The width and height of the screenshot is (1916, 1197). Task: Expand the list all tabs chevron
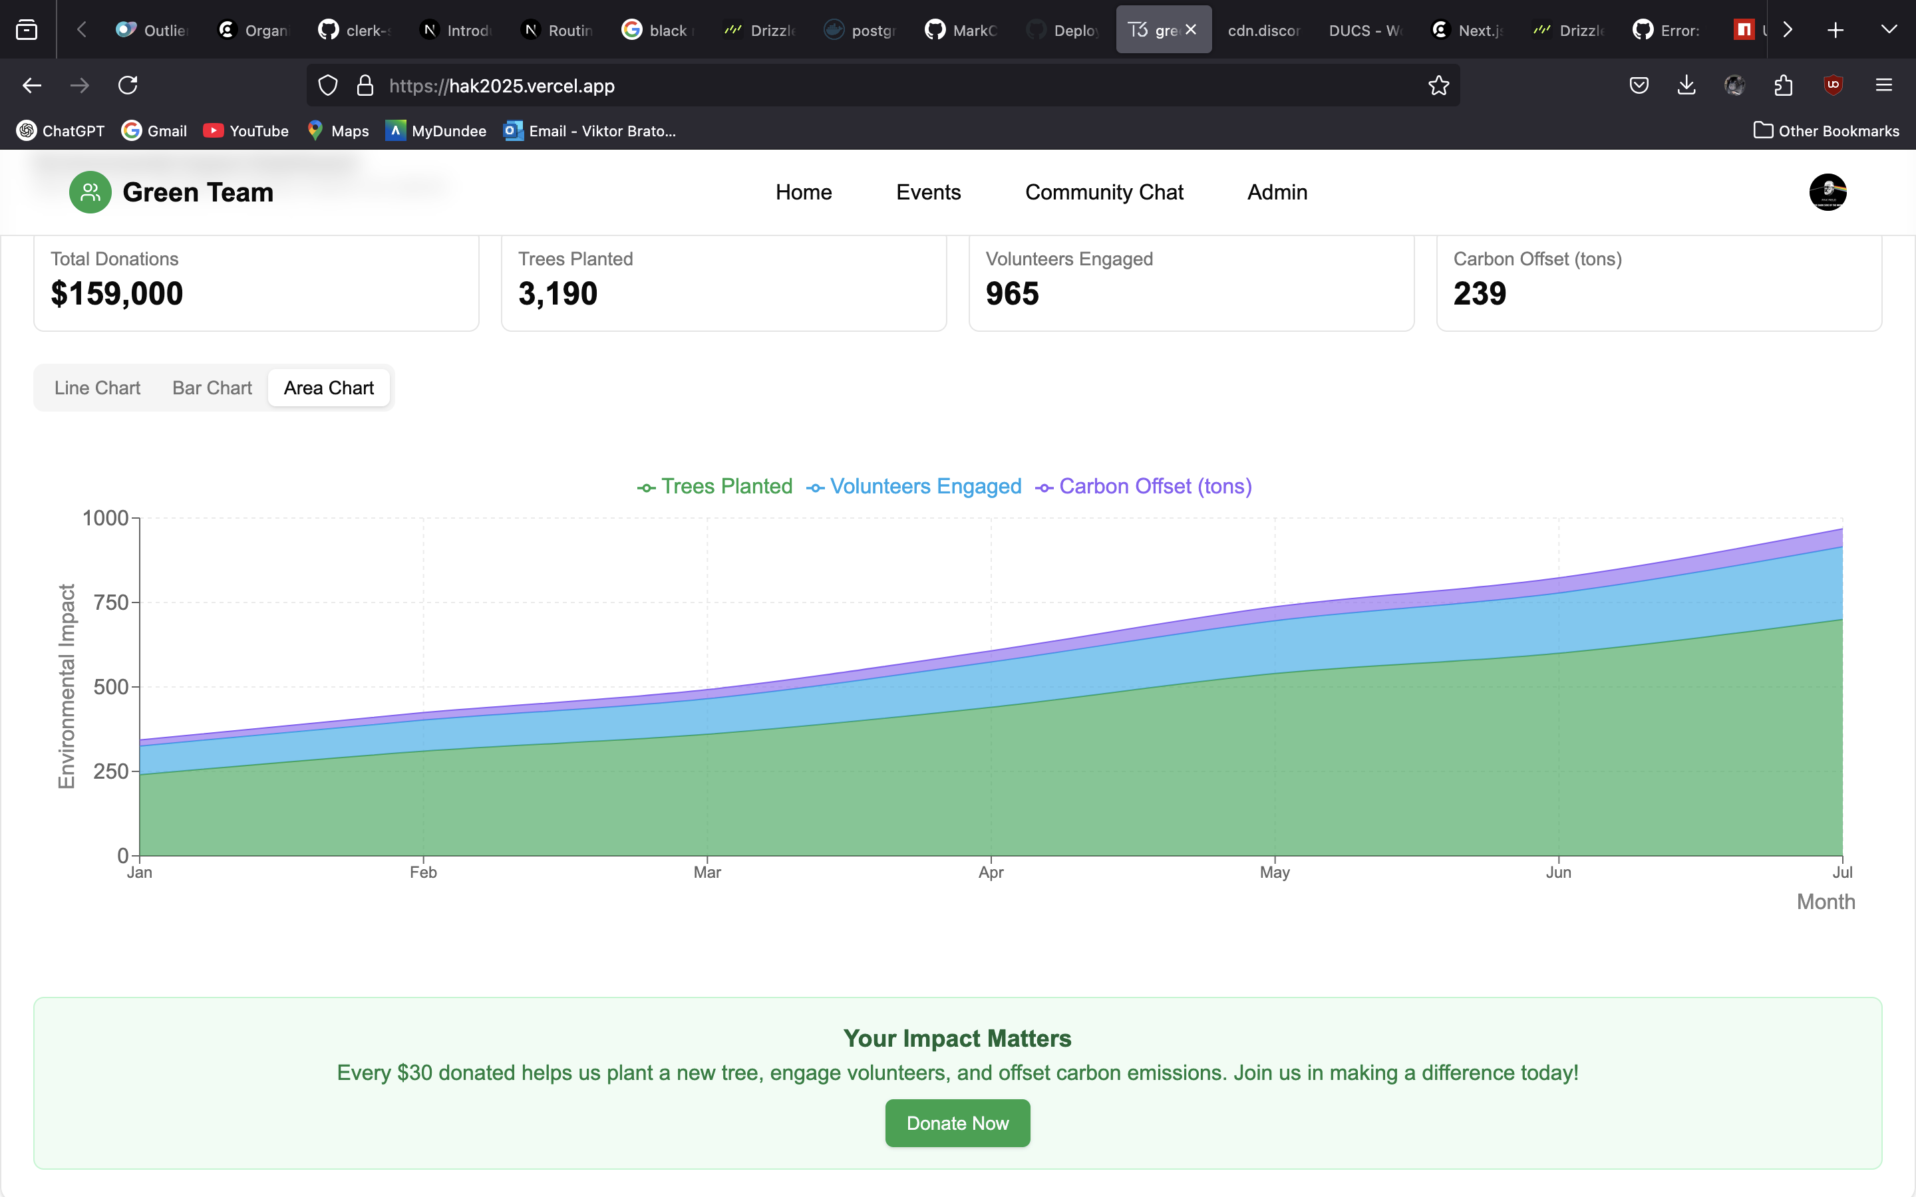pyautogui.click(x=1888, y=30)
